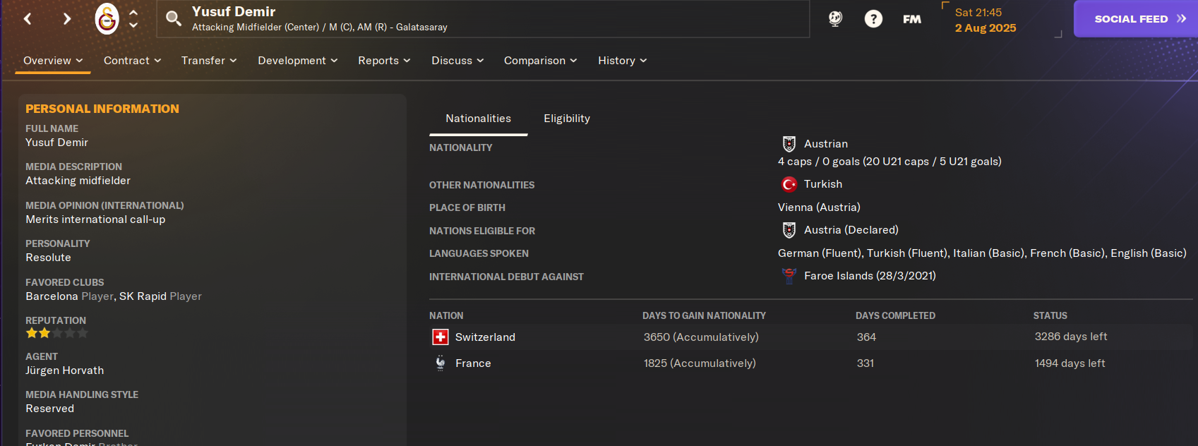Open the Comparison dropdown menu
This screenshot has height=446, width=1198.
[x=541, y=61]
